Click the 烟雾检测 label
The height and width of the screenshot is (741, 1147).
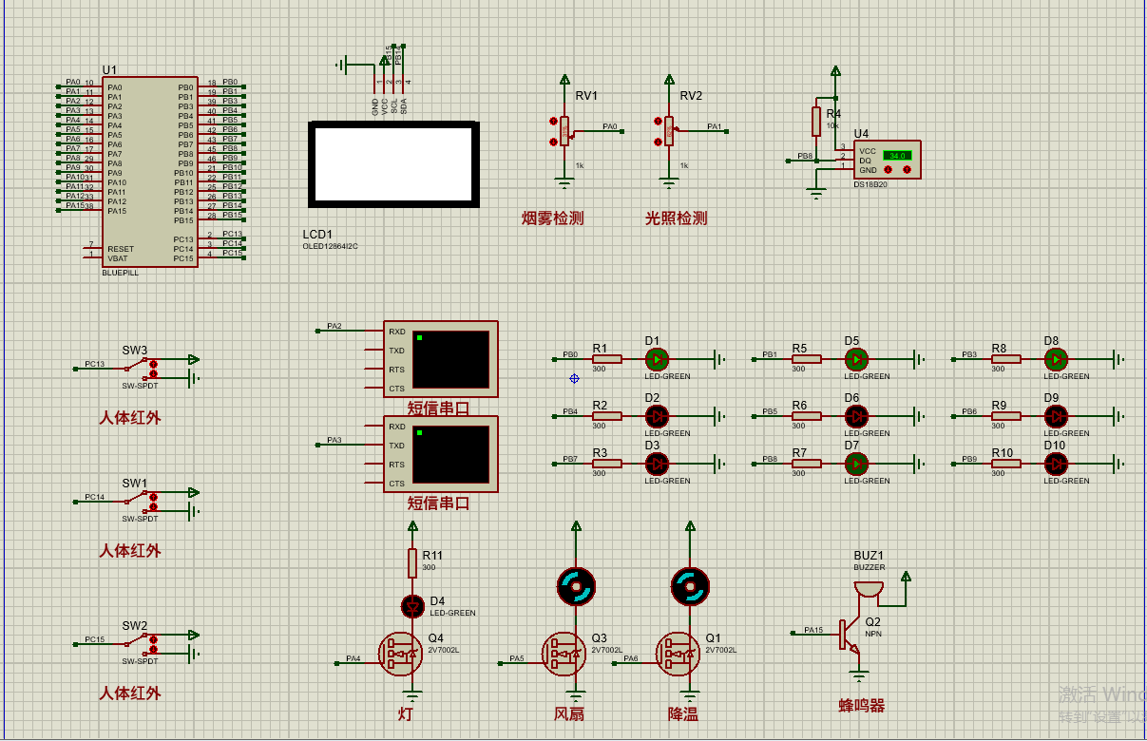[x=552, y=218]
